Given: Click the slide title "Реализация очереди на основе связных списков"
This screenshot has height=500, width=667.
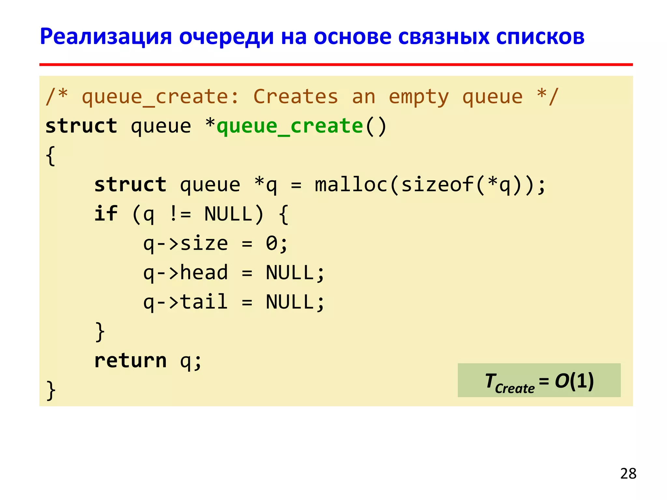Looking at the screenshot, I should point(312,36).
